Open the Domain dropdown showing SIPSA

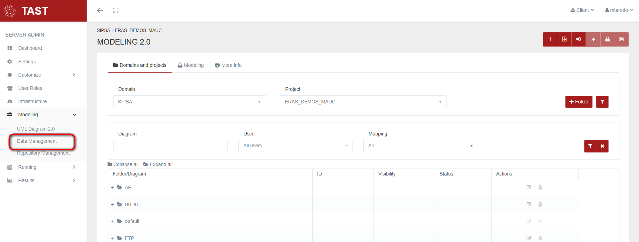[189, 102]
